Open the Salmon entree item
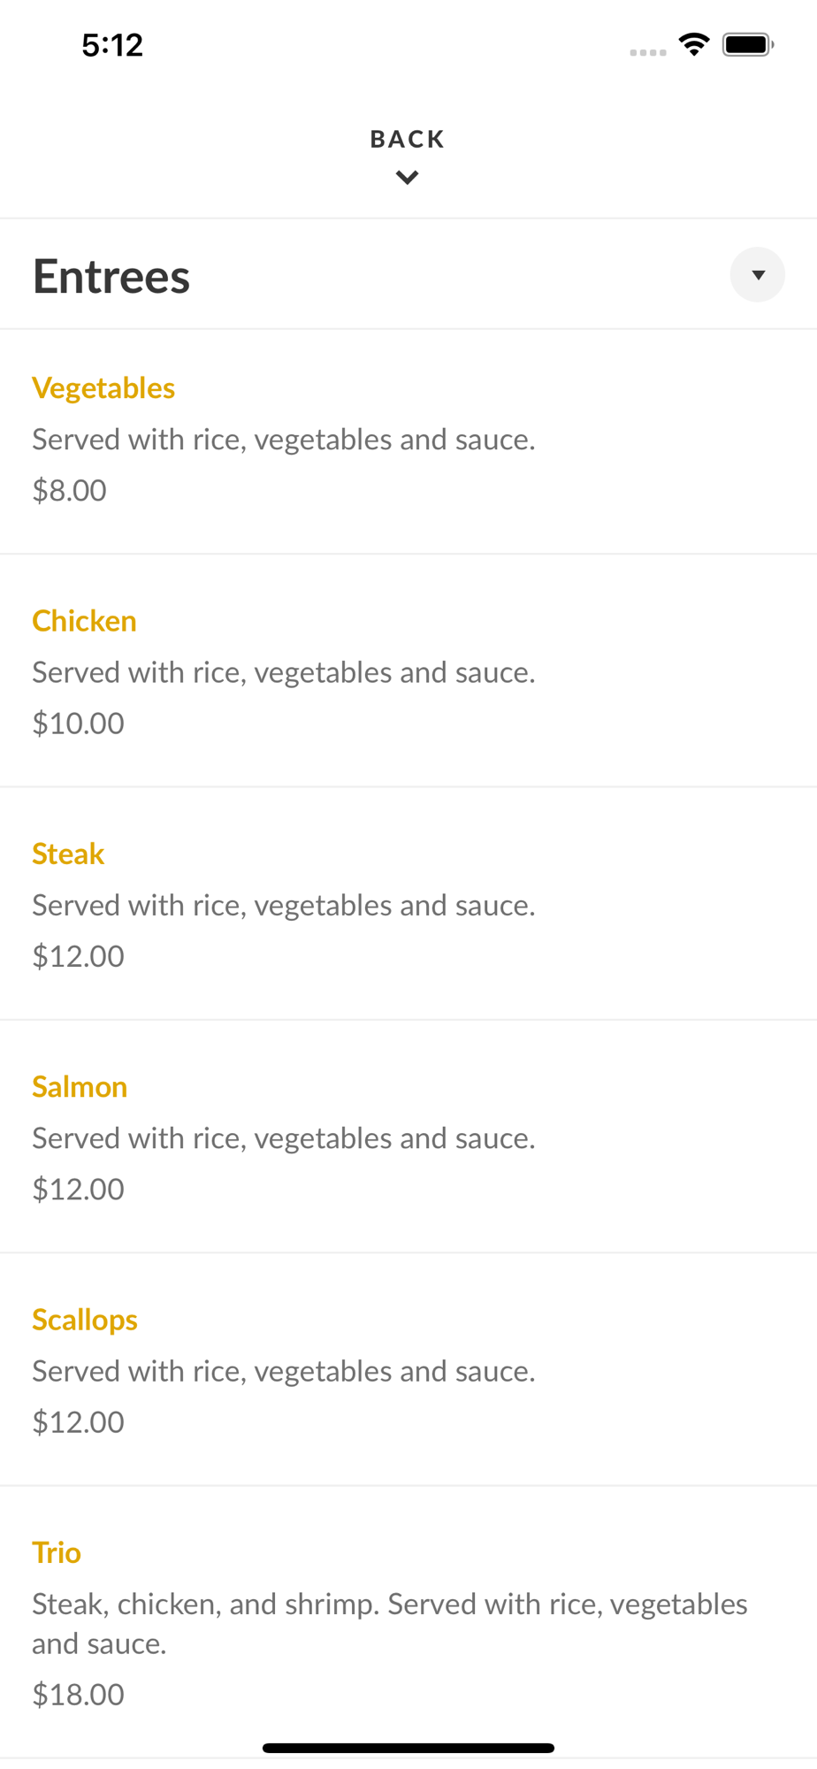This screenshot has height=1769, width=817. pyautogui.click(x=408, y=1136)
